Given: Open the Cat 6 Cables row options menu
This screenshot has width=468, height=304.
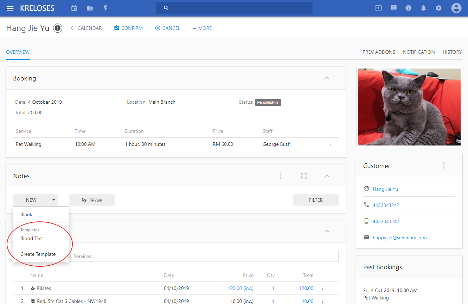Looking at the screenshot, I should [x=323, y=301].
